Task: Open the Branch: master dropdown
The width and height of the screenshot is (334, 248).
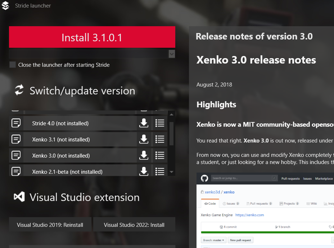Action: (x=213, y=240)
